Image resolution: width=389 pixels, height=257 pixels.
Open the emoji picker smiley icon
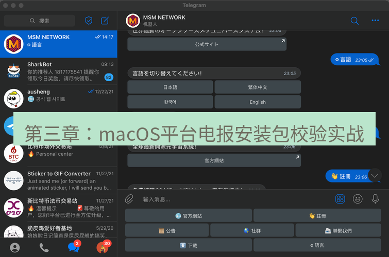pos(358,199)
